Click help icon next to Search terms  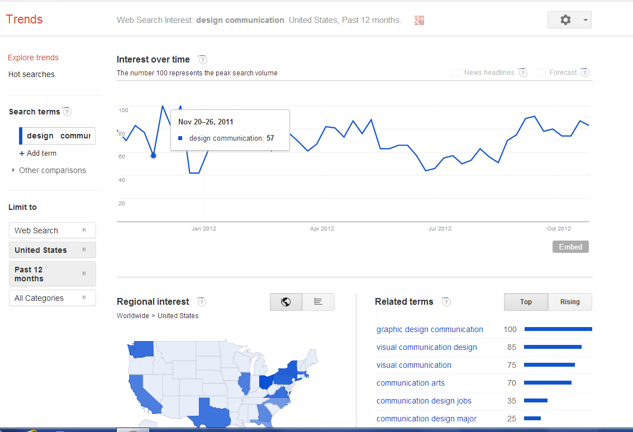(x=67, y=112)
